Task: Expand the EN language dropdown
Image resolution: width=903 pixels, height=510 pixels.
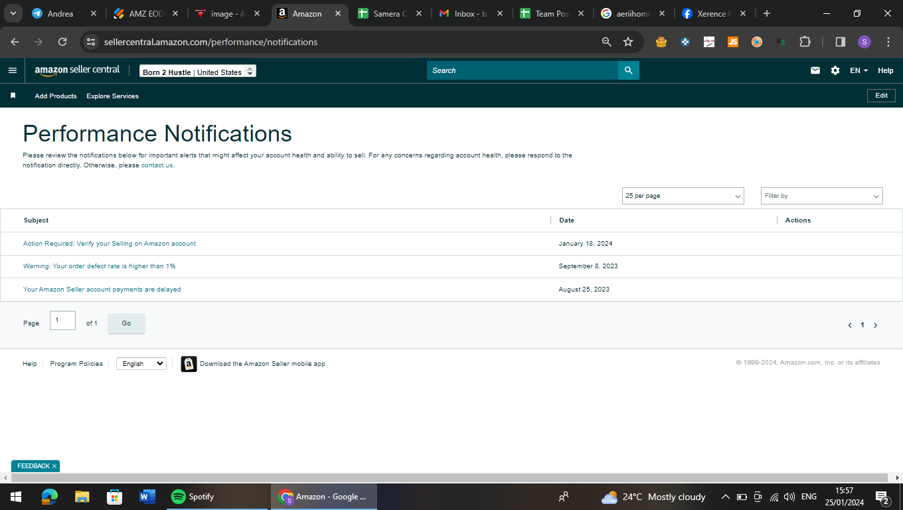Action: click(859, 70)
